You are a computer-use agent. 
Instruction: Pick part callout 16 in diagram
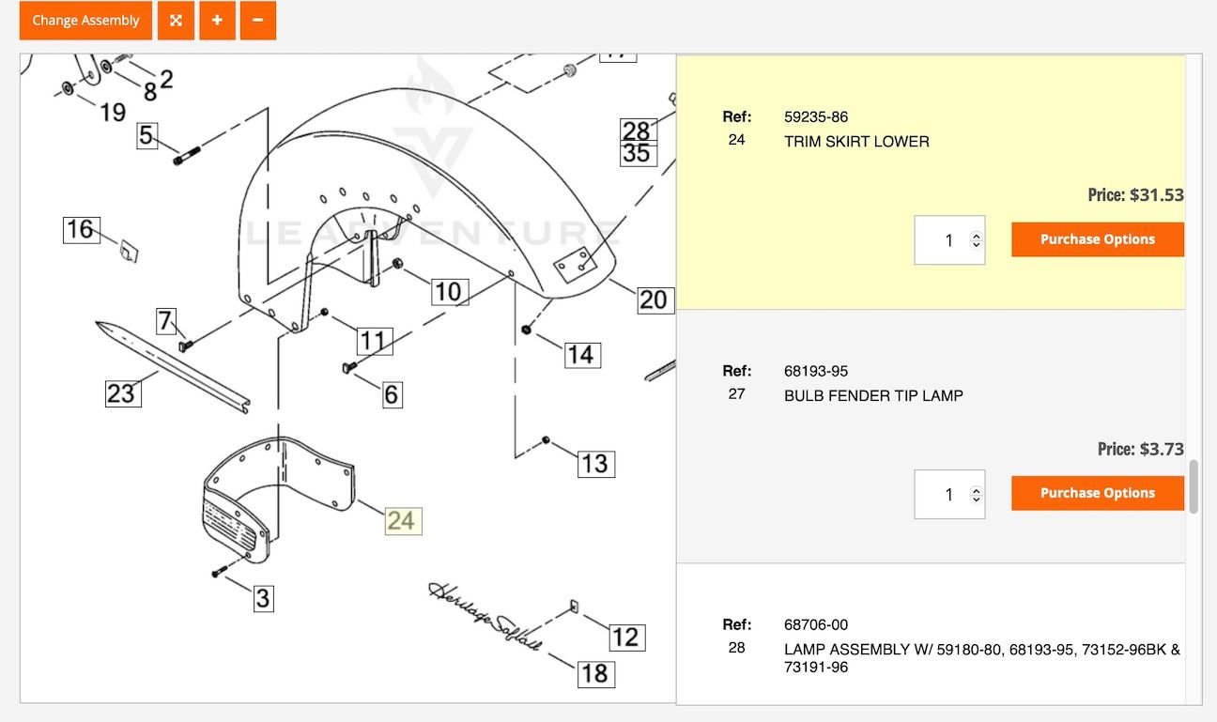pyautogui.click(x=81, y=229)
